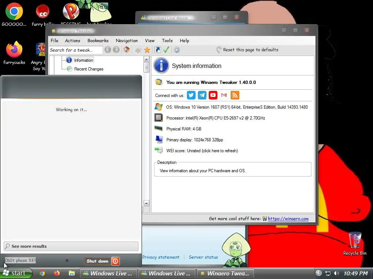Click the Forward arrow in Winaero toolbar

tap(116, 49)
